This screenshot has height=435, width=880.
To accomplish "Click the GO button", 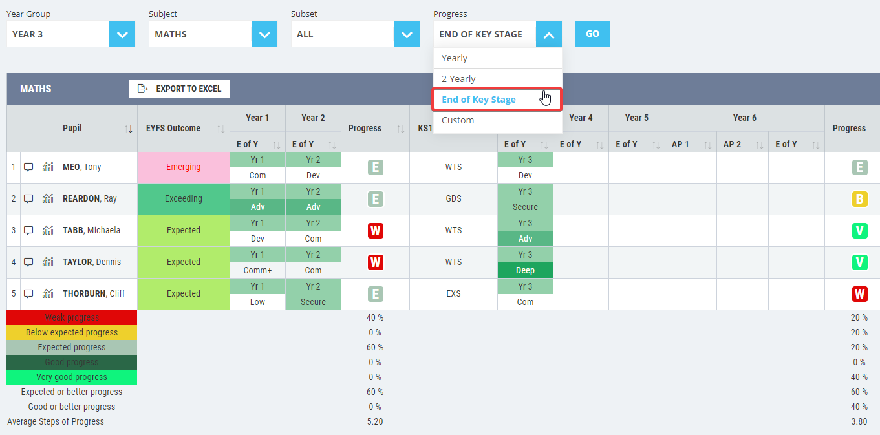I will click(x=592, y=34).
